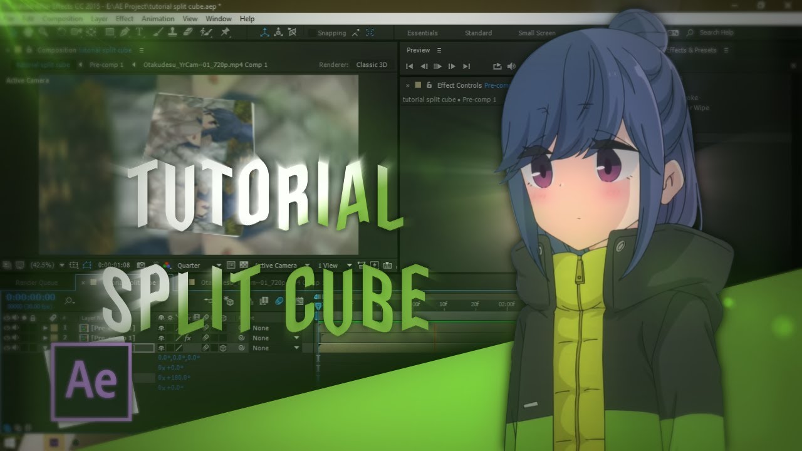This screenshot has width=802, height=451.
Task: Hide layer 2 with its eye icon
Action: click(7, 338)
